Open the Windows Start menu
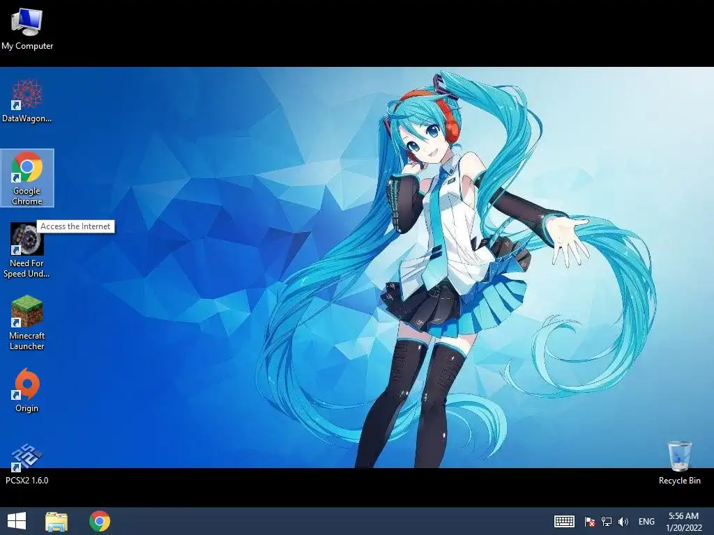This screenshot has width=714, height=535. click(17, 521)
